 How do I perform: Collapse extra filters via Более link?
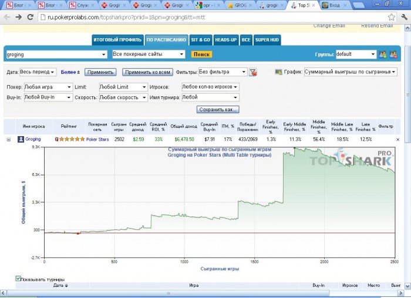coord(70,72)
